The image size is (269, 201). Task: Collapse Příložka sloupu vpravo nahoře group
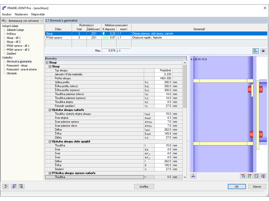point(50,173)
